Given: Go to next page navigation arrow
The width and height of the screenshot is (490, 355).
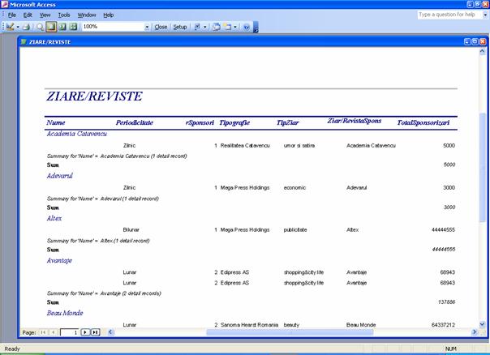Looking at the screenshot, I should click(85, 332).
